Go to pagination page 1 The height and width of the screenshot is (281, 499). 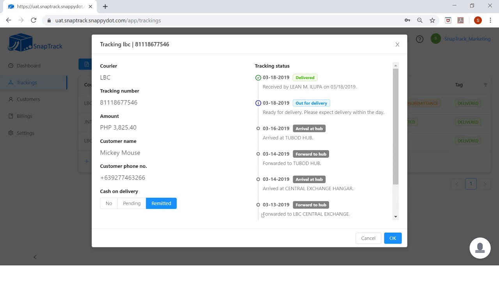[471, 183]
